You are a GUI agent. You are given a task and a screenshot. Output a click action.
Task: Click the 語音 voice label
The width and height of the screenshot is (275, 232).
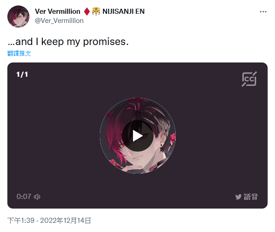click(251, 197)
